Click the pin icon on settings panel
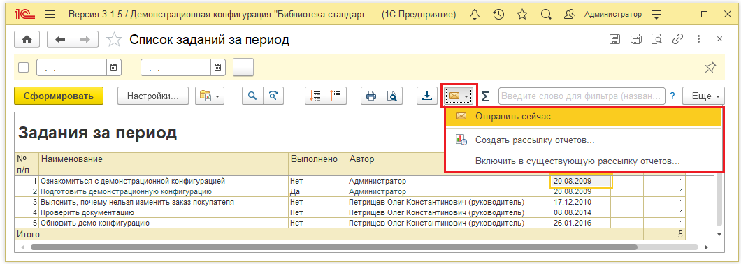This screenshot has width=741, height=264. [x=710, y=68]
